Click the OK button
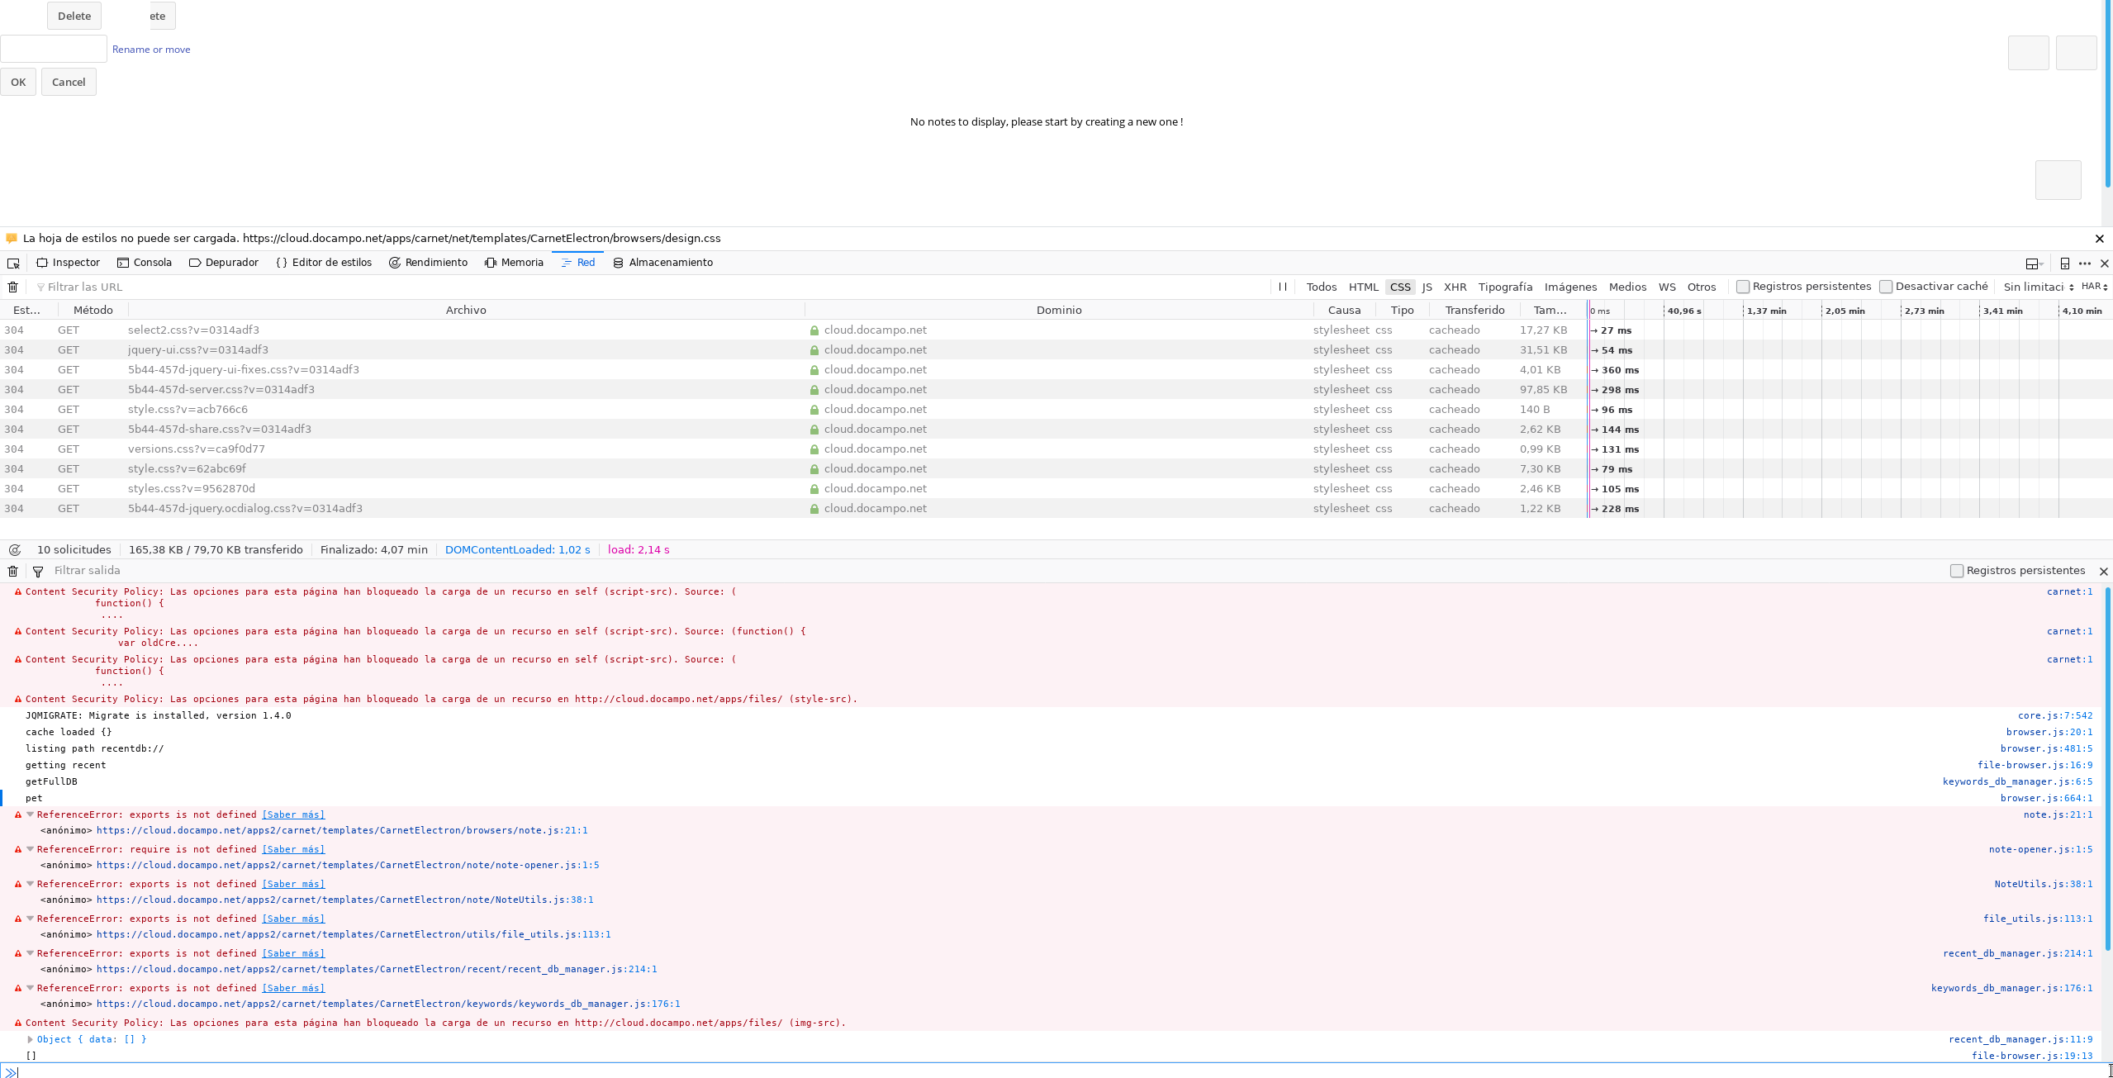The width and height of the screenshot is (2113, 1078). click(x=18, y=82)
